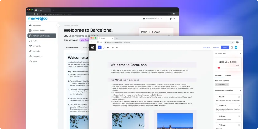Click the Publish button

point(225,48)
